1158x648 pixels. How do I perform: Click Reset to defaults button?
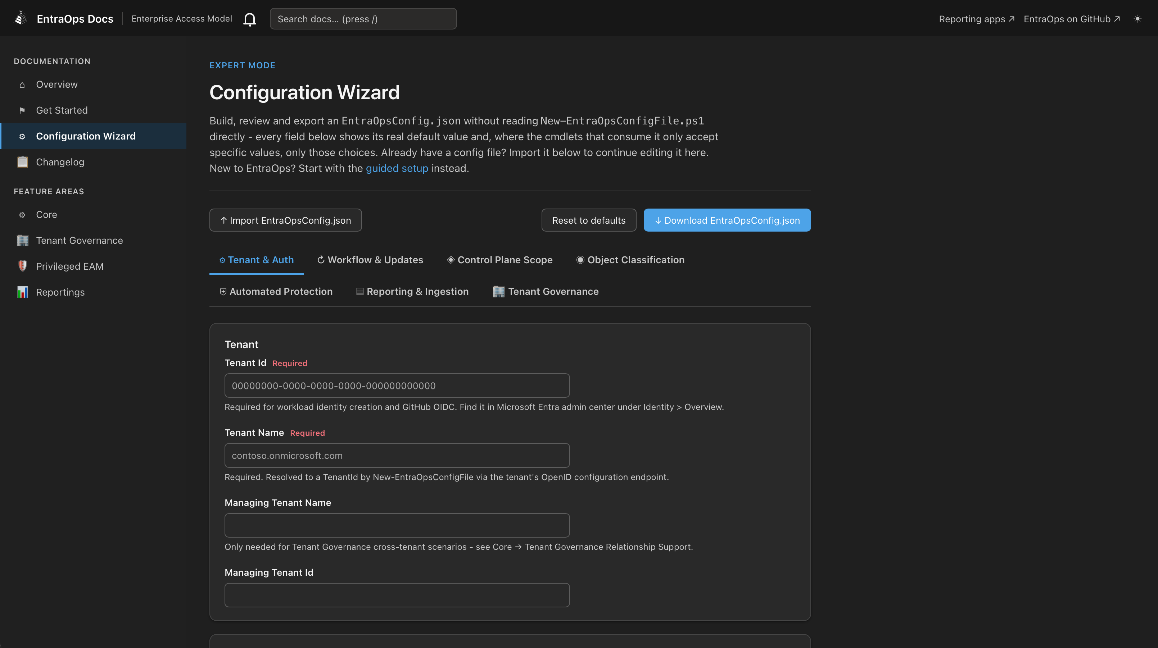(x=589, y=220)
